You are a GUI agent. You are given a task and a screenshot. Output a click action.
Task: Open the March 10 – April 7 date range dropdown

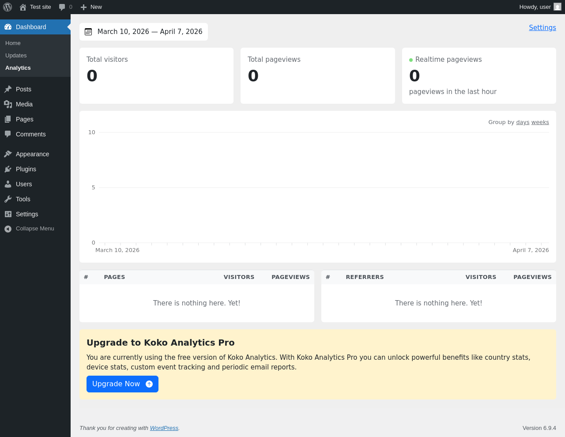point(143,32)
